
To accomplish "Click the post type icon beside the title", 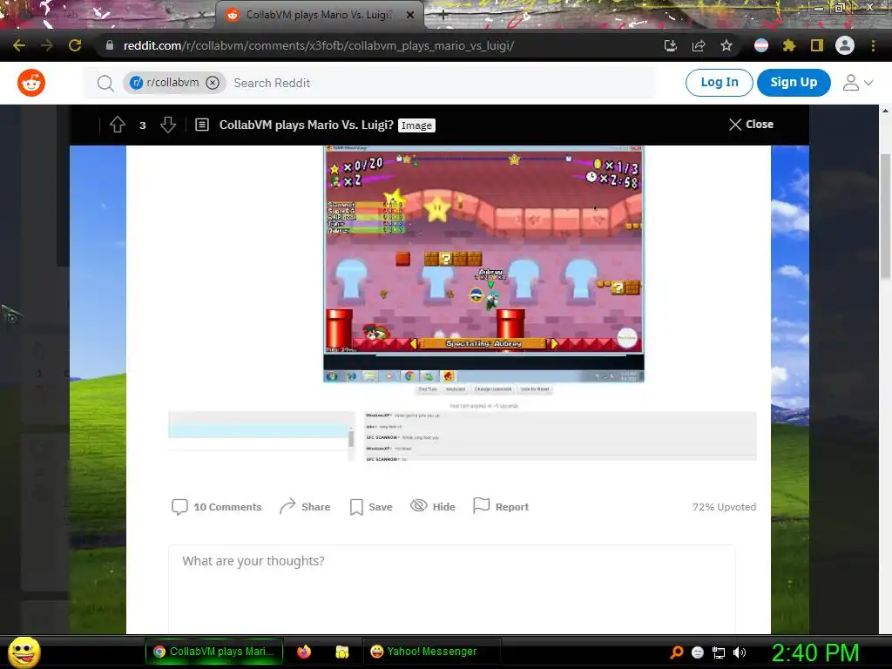I will click(x=202, y=125).
